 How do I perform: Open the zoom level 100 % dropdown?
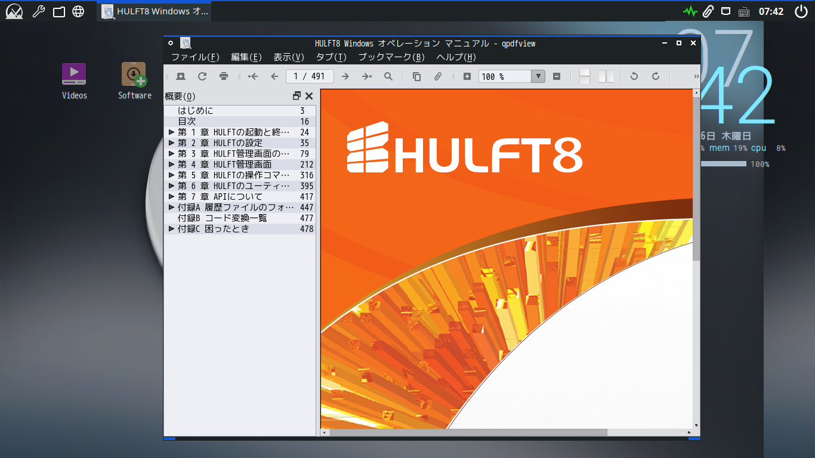(538, 76)
